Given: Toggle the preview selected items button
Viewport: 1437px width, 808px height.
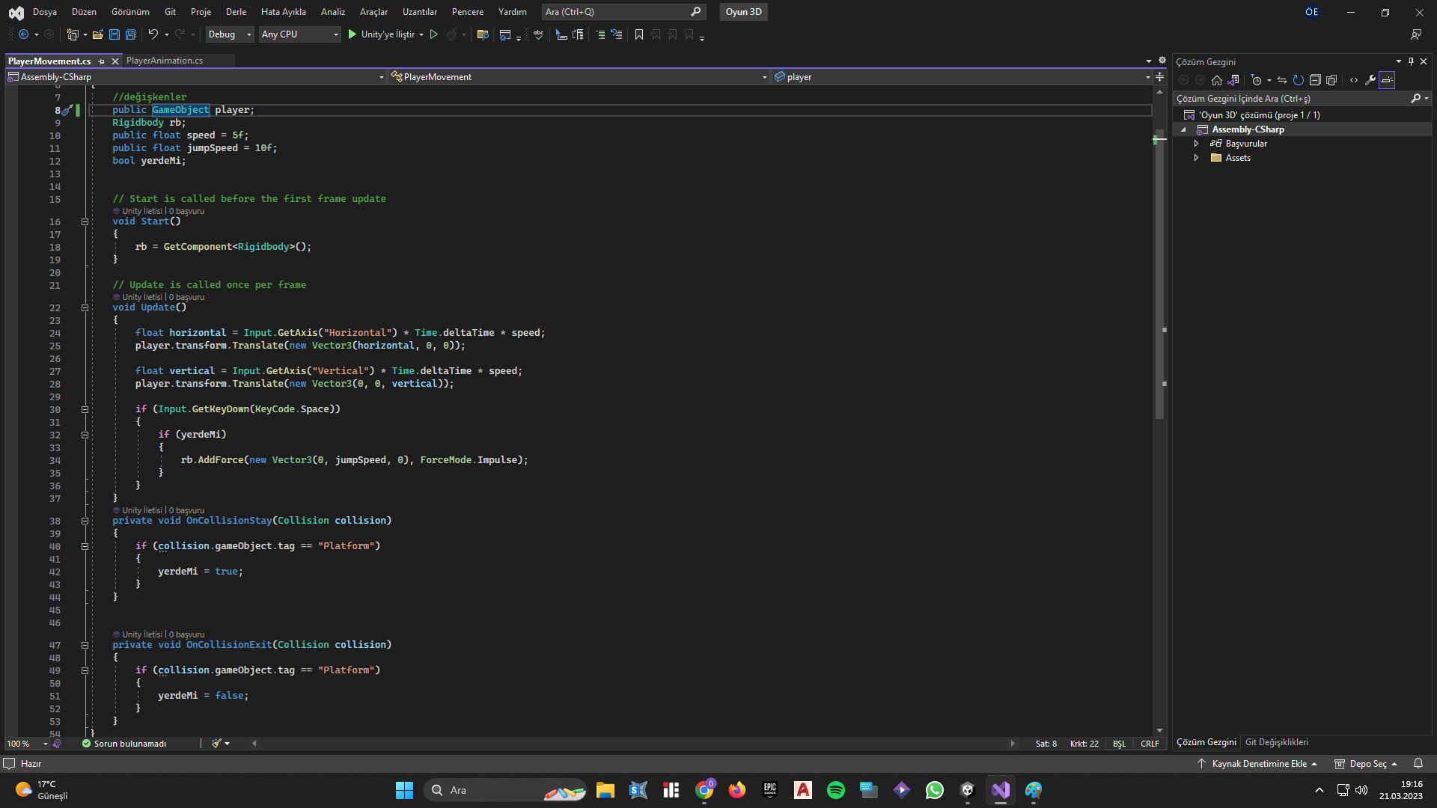Looking at the screenshot, I should tap(1387, 80).
